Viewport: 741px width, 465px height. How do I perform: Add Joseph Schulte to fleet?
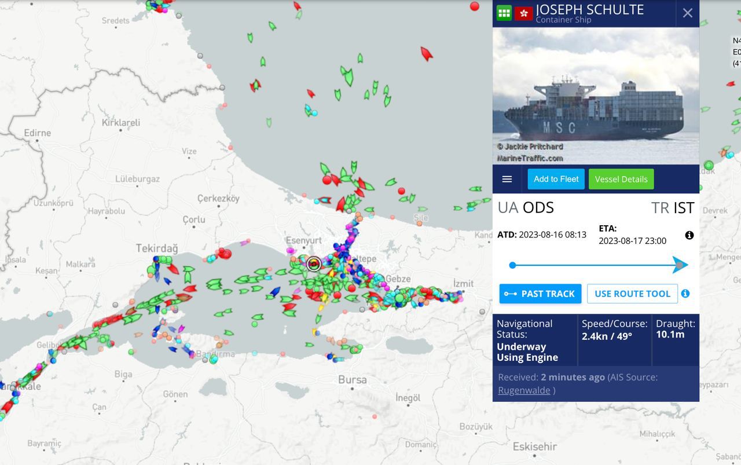[556, 179]
